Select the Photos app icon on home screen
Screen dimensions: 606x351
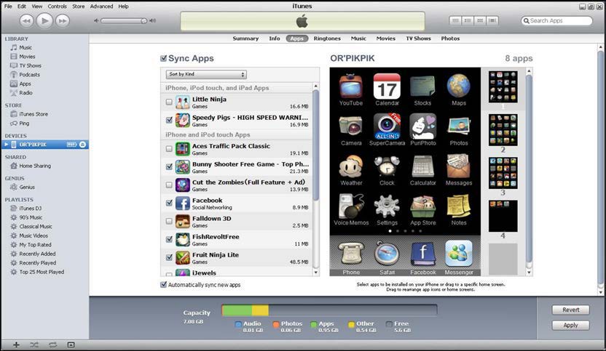coord(459,126)
